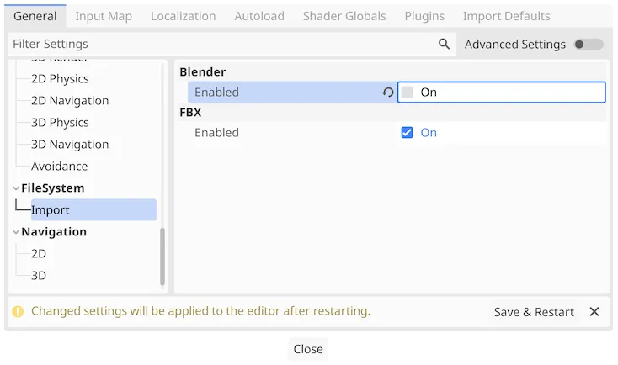
Task: Select 2D Physics in the tree
Action: [x=60, y=79]
